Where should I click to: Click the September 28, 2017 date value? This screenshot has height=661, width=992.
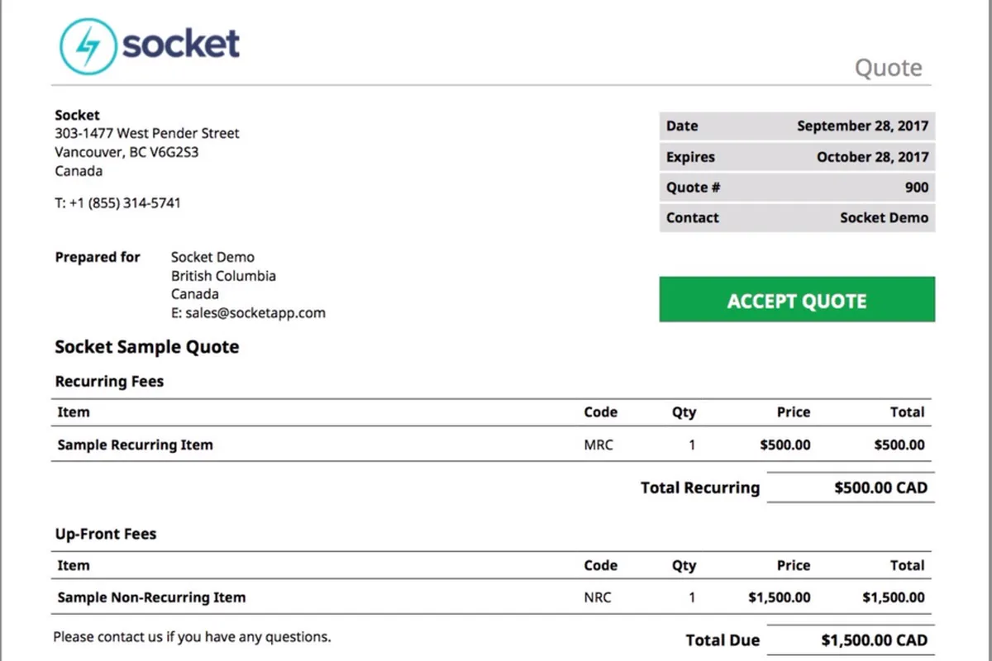click(x=862, y=126)
